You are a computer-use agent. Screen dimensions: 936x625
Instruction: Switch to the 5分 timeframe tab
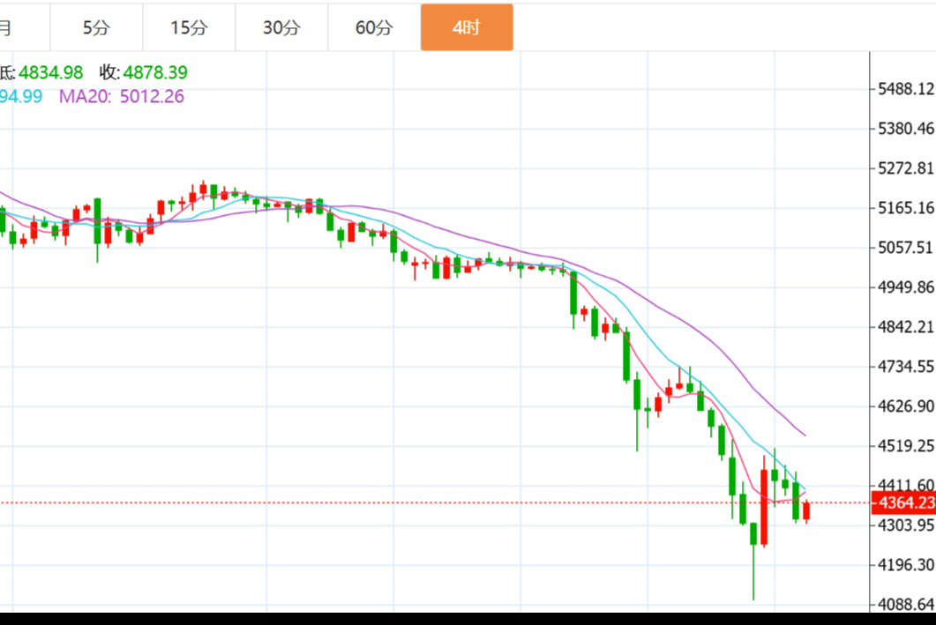click(x=96, y=27)
